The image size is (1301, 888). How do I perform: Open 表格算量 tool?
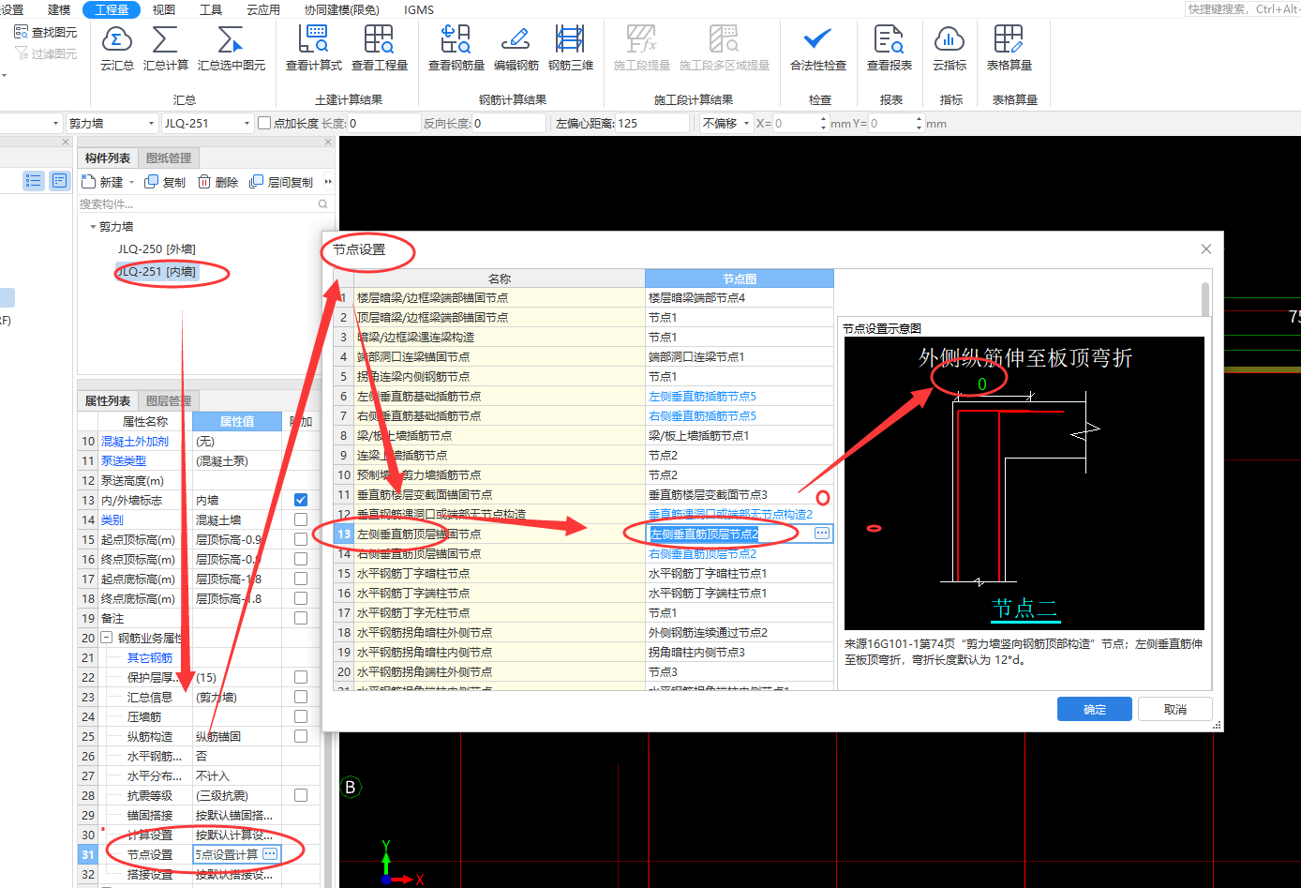pyautogui.click(x=1009, y=48)
